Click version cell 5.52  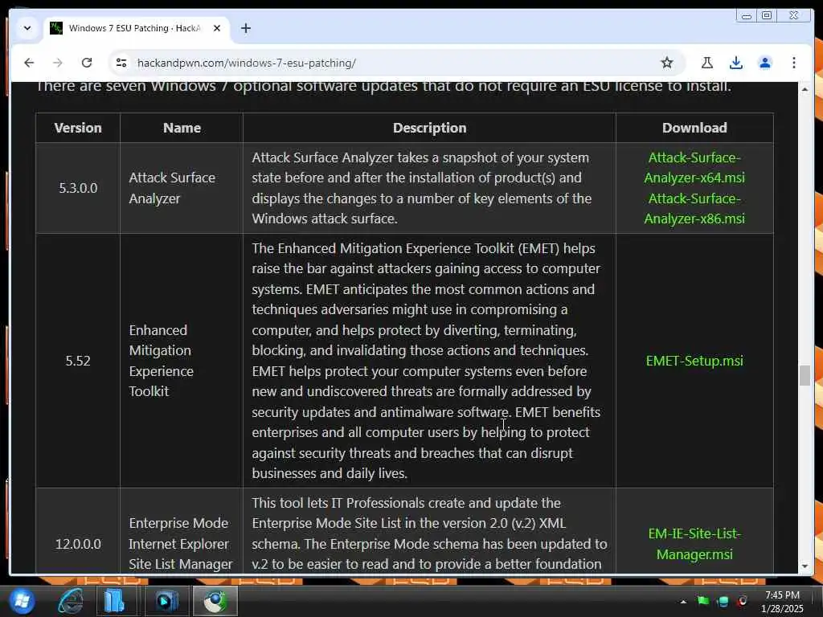tap(78, 361)
